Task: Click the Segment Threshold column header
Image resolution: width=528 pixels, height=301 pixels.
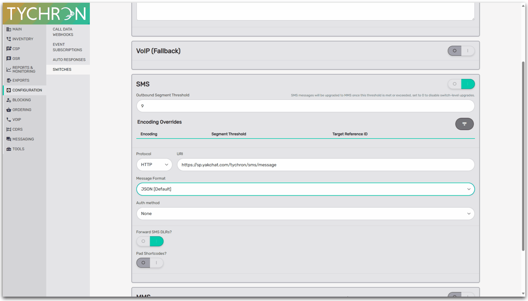Action: coord(229,134)
